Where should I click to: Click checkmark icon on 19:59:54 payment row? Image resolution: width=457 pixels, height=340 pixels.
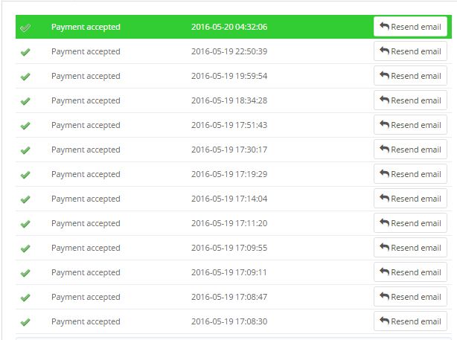pos(25,77)
